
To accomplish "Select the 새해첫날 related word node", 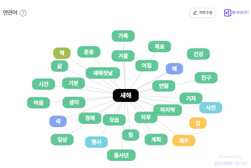I will (x=103, y=73).
